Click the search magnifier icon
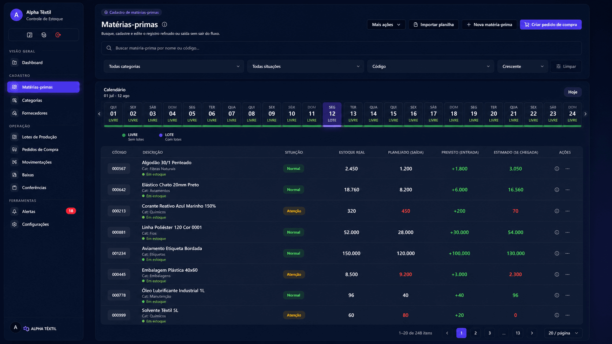612x344 pixels. pos(109,48)
